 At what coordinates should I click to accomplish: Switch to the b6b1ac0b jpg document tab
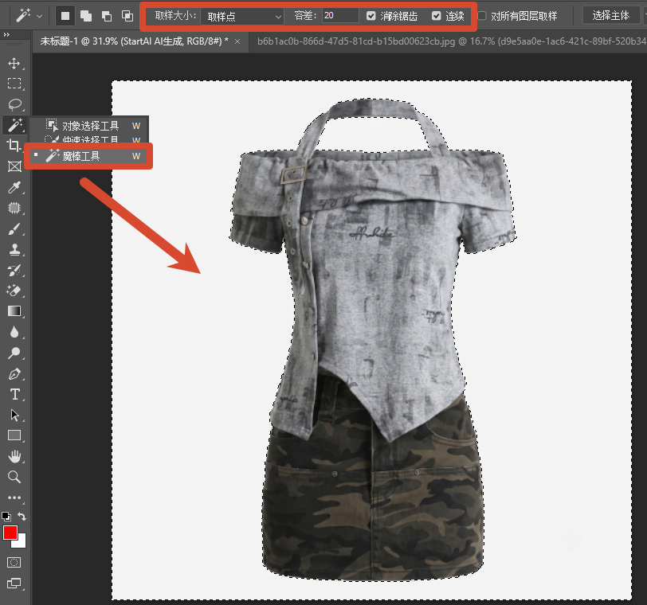[452, 41]
